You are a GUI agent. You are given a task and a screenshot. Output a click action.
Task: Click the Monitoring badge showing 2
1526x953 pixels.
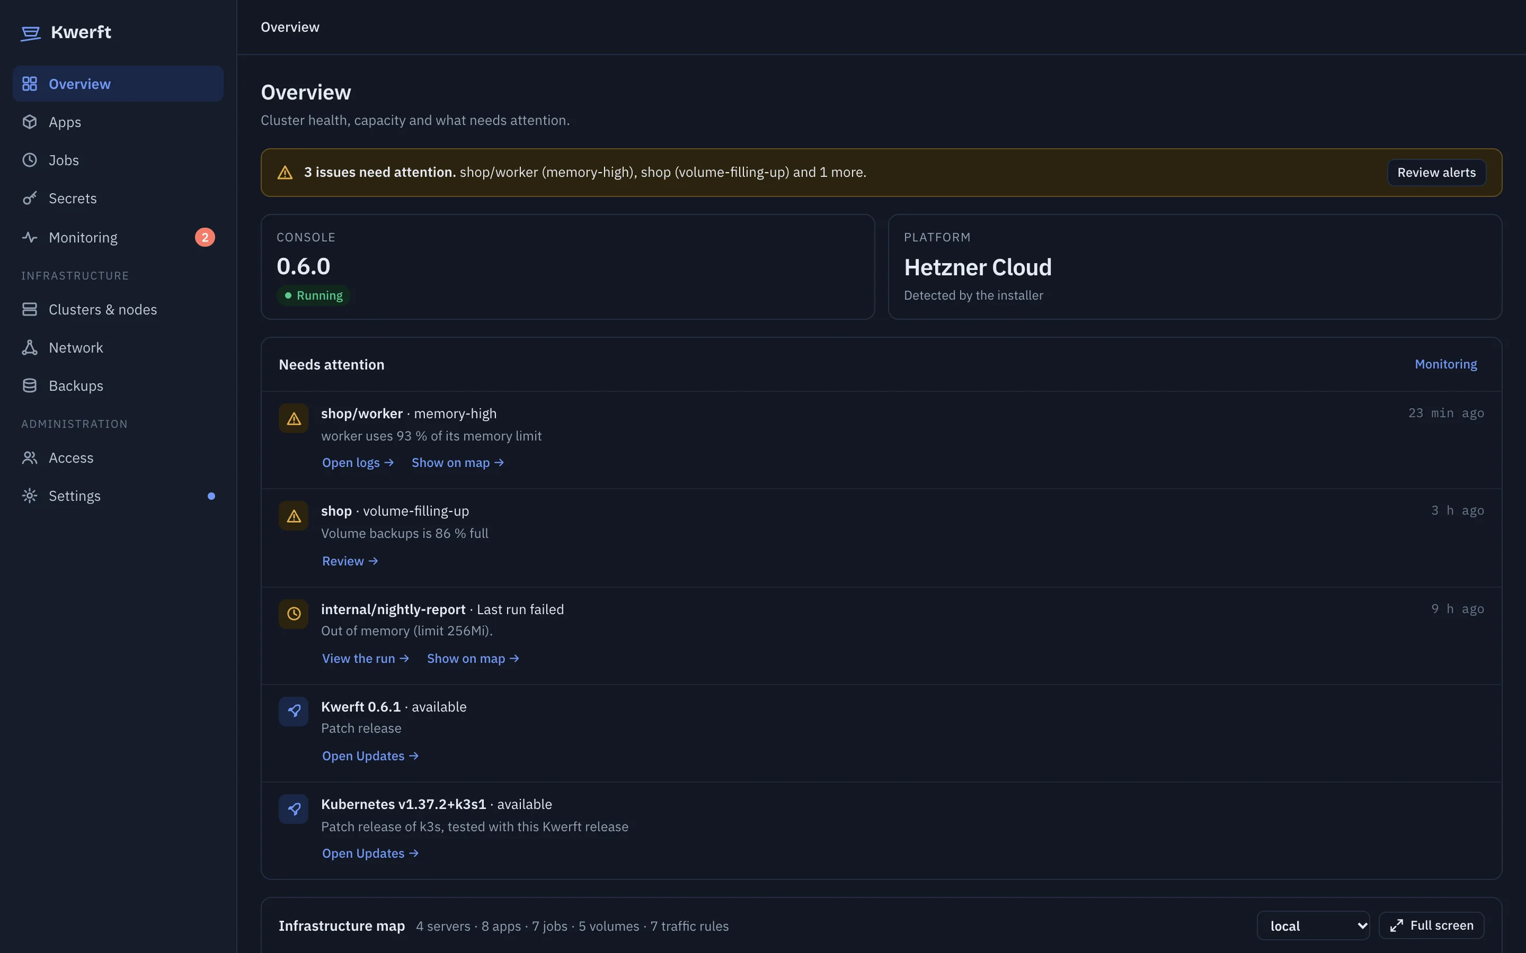pyautogui.click(x=205, y=237)
